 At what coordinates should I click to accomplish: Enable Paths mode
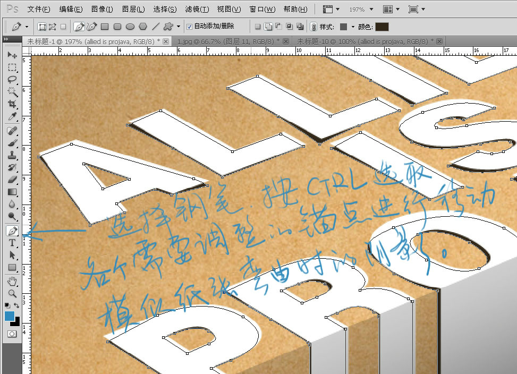tap(53, 27)
